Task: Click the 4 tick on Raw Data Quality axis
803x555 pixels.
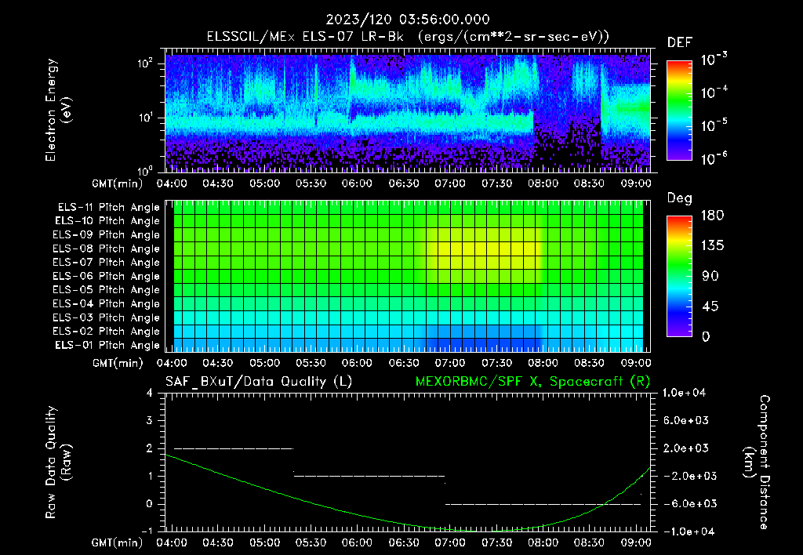Action: coord(150,394)
